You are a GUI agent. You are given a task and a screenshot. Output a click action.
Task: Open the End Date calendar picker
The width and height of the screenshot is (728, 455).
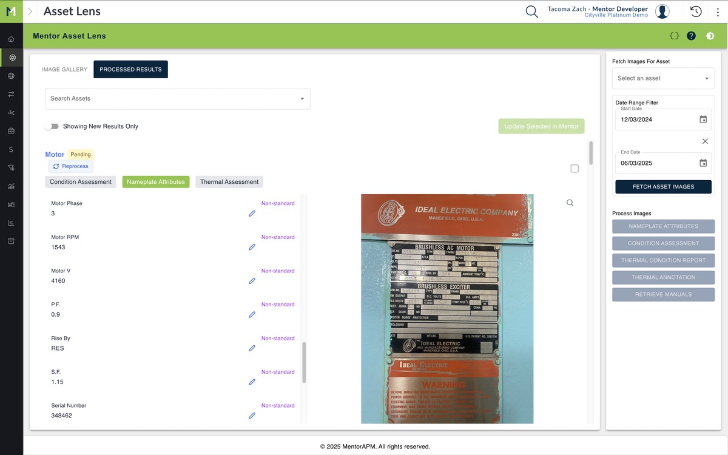[703, 163]
